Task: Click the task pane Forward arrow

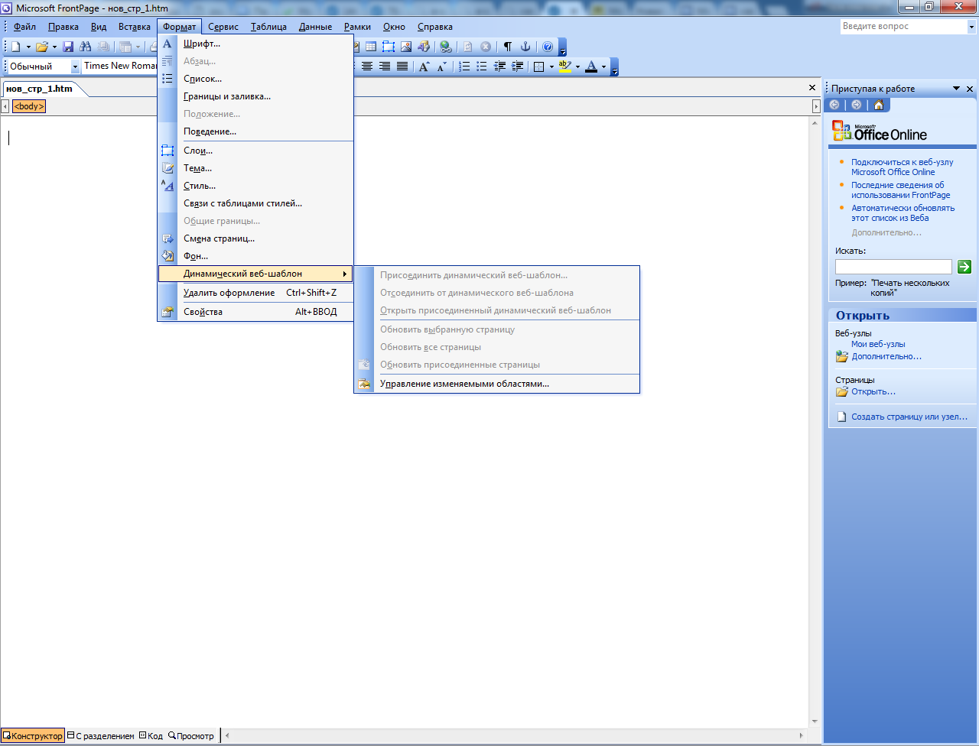Action: click(856, 105)
